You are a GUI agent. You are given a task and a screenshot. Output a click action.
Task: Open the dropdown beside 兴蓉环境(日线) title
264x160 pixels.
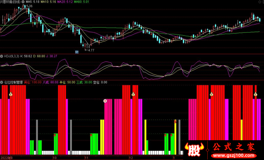tap(23, 2)
